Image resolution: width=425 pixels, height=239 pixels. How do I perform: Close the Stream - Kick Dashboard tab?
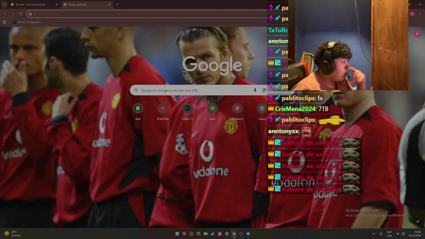(x=56, y=5)
